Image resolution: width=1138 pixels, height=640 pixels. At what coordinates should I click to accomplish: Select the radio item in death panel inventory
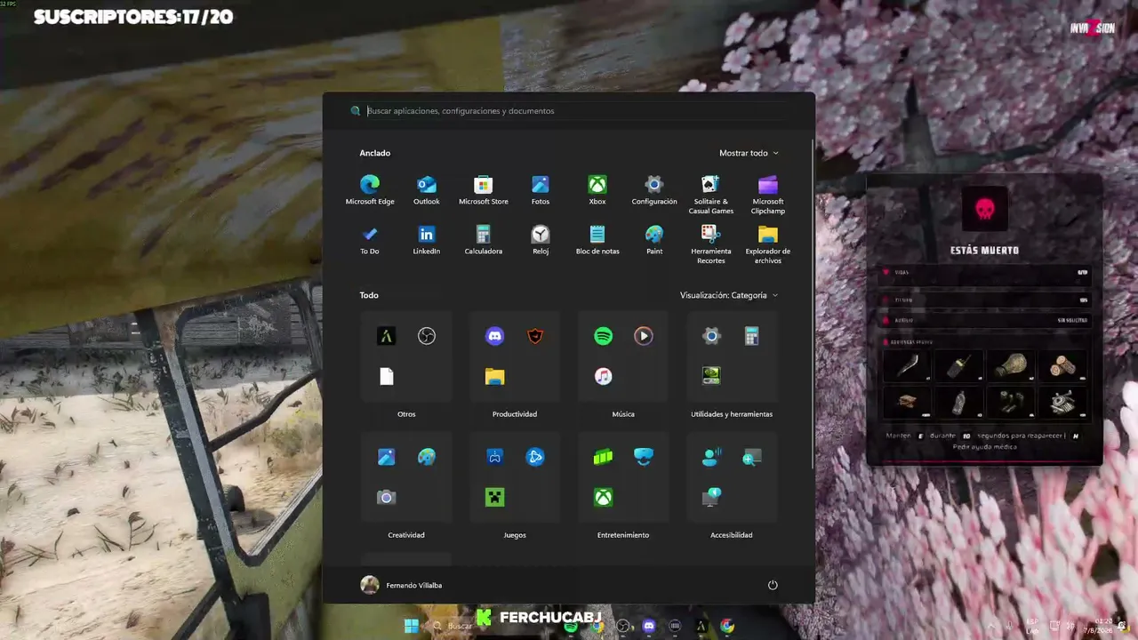coord(958,364)
